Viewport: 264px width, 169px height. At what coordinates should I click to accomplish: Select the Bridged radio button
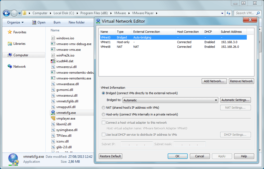(103, 93)
